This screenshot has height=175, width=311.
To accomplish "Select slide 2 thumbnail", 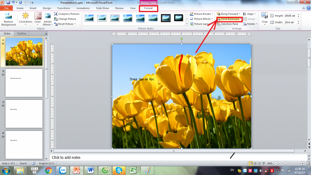I will [24, 83].
